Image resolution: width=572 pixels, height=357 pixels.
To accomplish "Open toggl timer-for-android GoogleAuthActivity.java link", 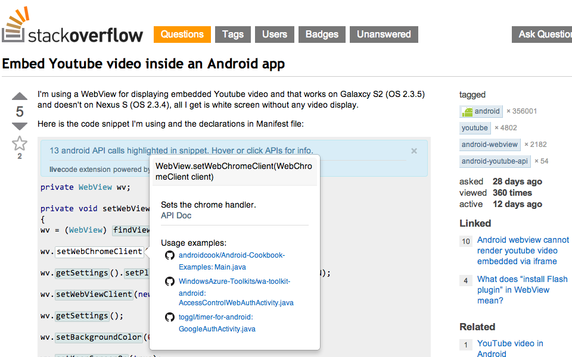I will 217,322.
